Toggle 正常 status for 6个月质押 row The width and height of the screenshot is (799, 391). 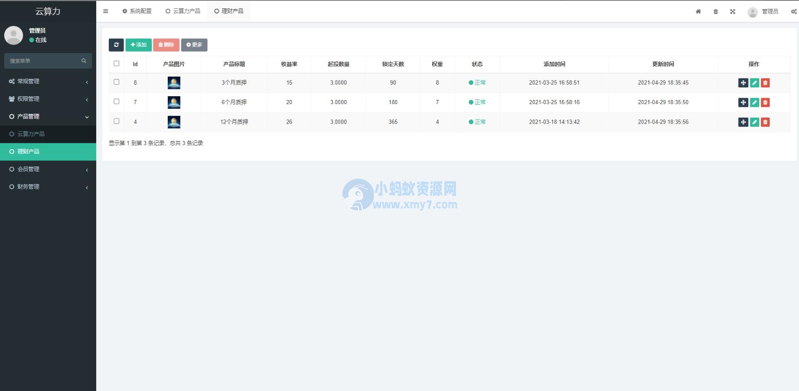coord(477,102)
